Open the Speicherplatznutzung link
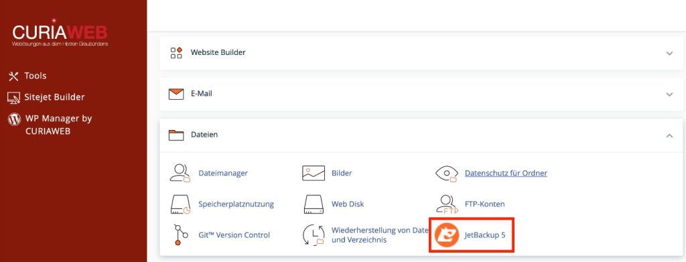The width and height of the screenshot is (686, 262). click(x=236, y=204)
